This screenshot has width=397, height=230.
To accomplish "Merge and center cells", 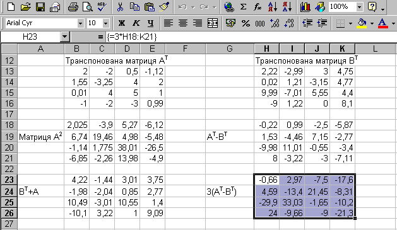I will click(213, 23).
